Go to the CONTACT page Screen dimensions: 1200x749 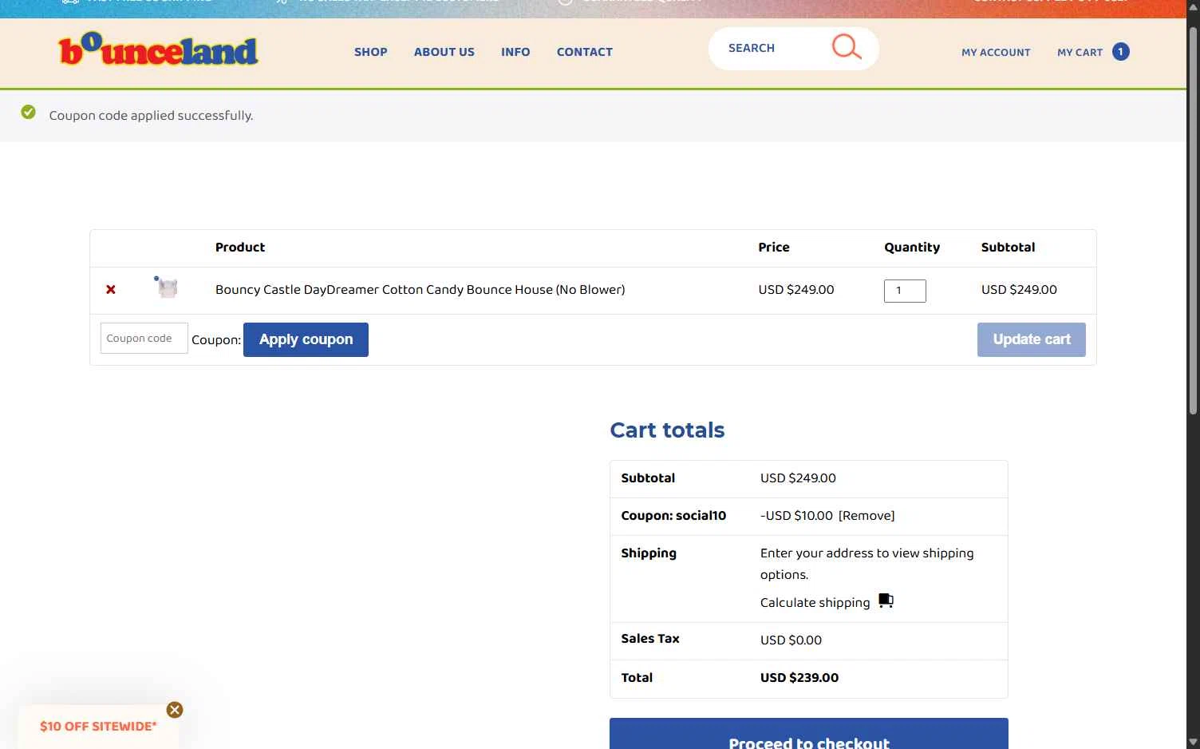[x=585, y=52]
